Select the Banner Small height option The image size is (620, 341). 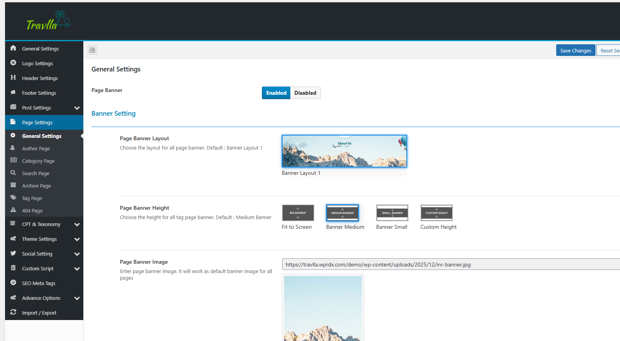(x=392, y=213)
